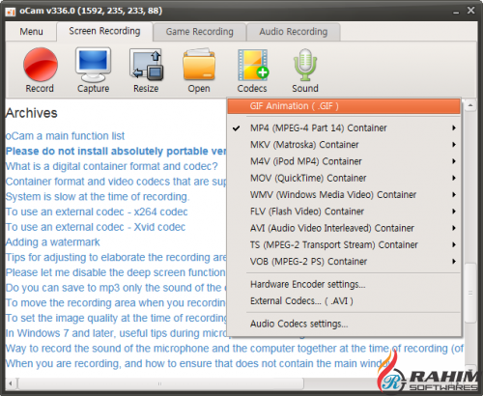The height and width of the screenshot is (396, 483).
Task: Expand the FLV container submenu arrow
Action: (454, 212)
